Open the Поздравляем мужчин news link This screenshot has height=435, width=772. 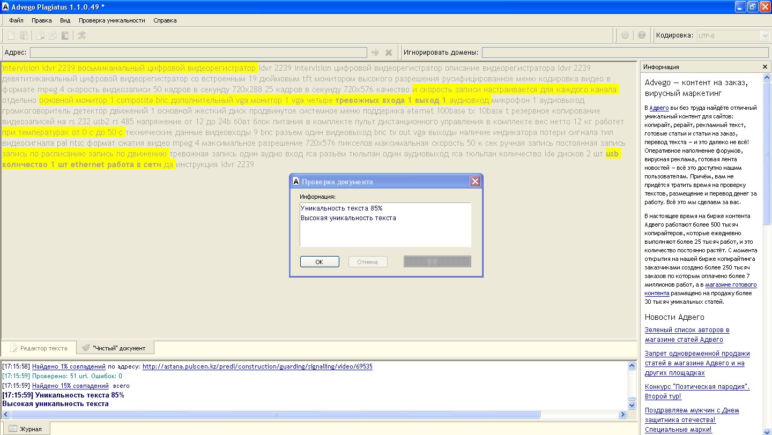point(692,420)
